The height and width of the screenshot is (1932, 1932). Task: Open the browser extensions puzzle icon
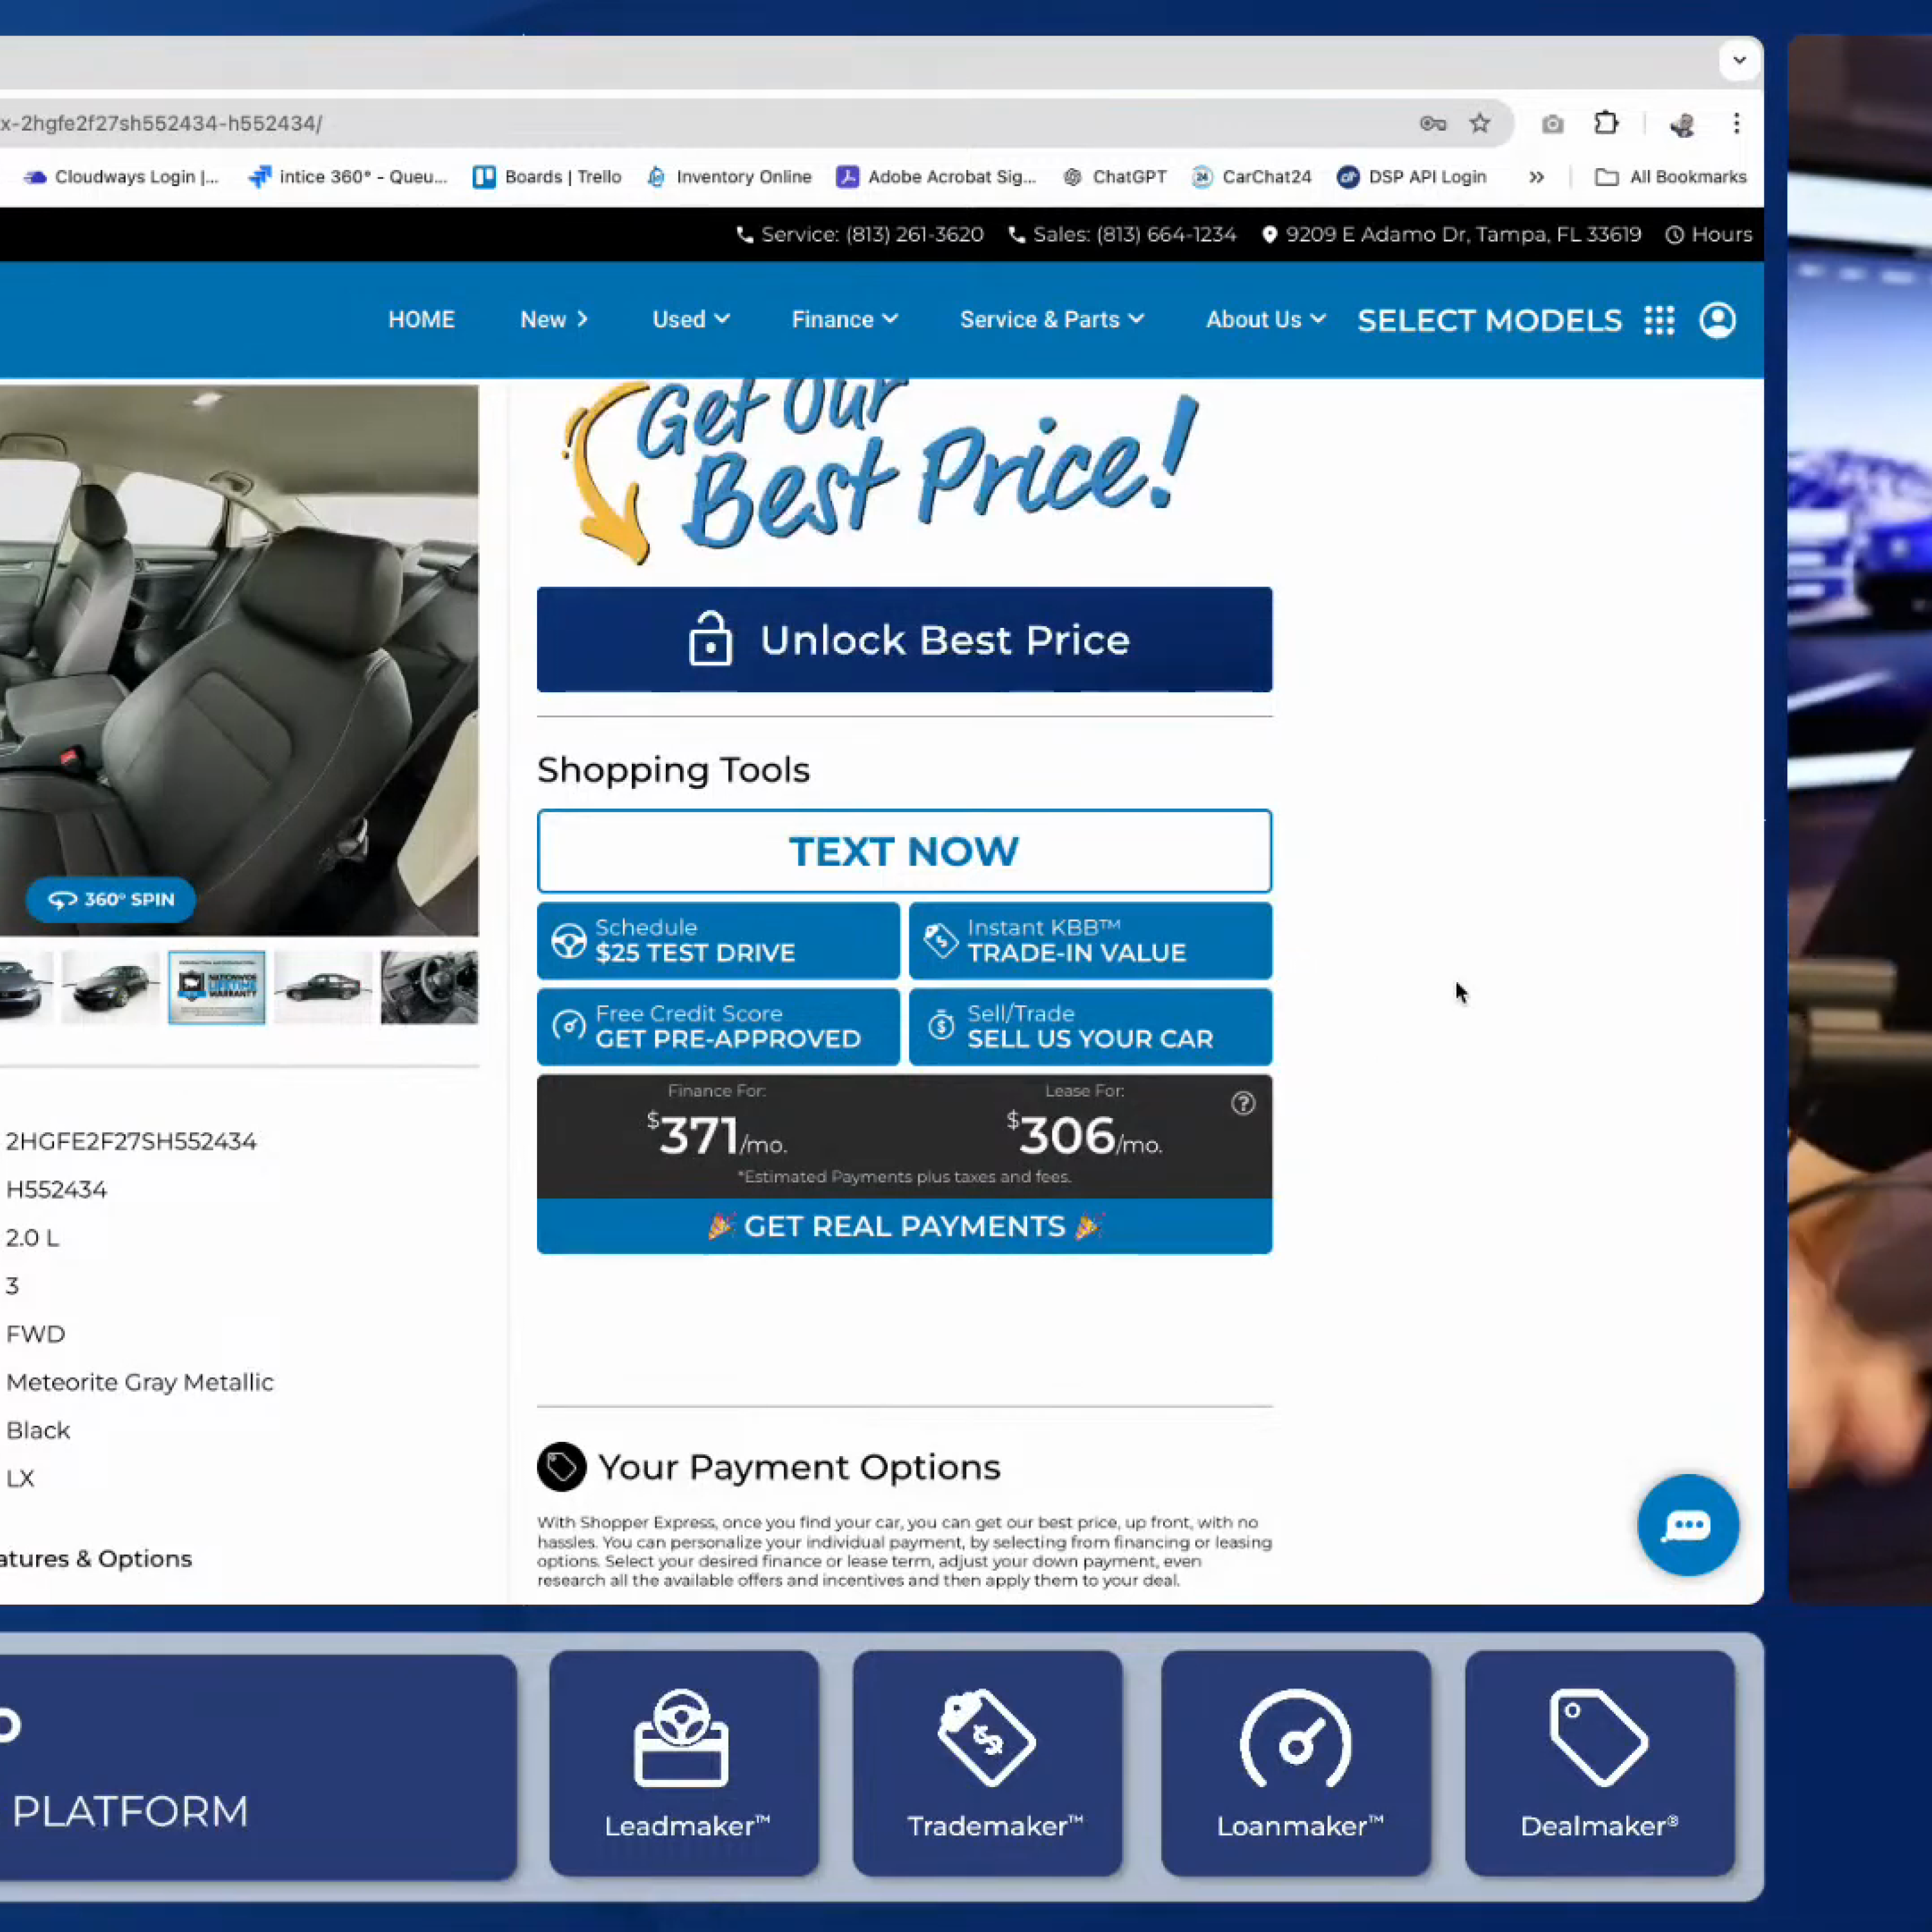click(x=1606, y=123)
